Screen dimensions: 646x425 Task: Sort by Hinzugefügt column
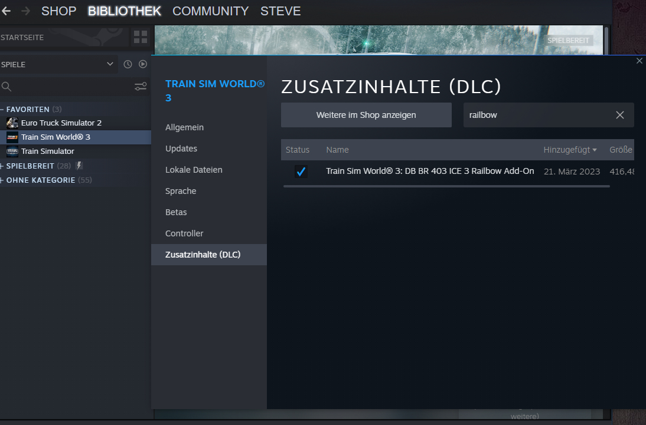[x=570, y=150]
